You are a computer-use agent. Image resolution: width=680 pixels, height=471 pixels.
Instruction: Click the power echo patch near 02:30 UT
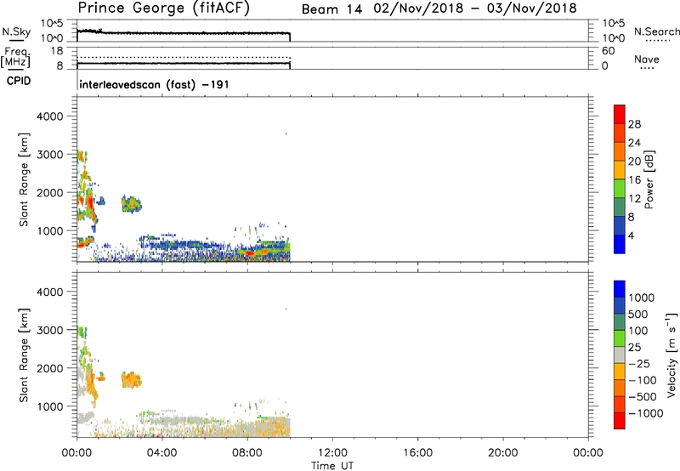(x=131, y=204)
